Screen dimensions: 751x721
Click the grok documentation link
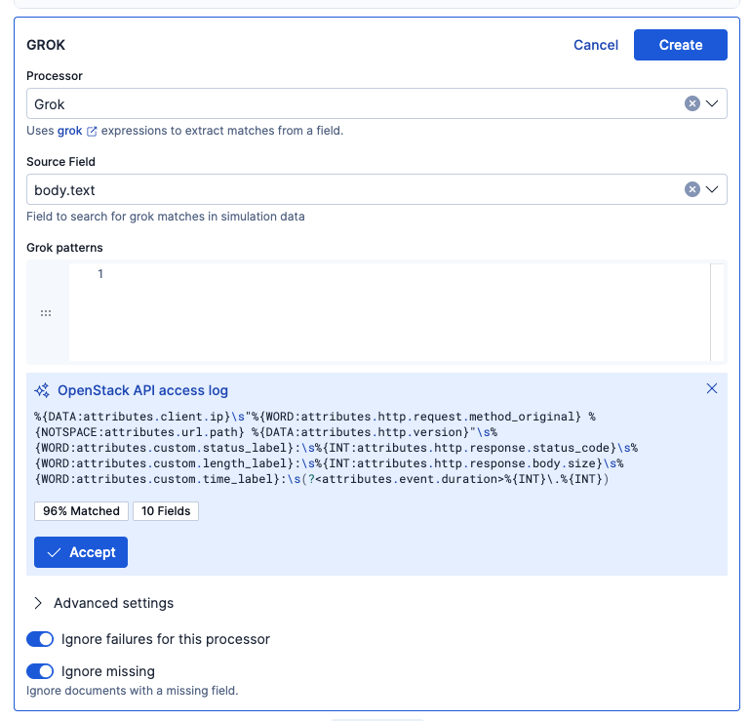(77, 131)
